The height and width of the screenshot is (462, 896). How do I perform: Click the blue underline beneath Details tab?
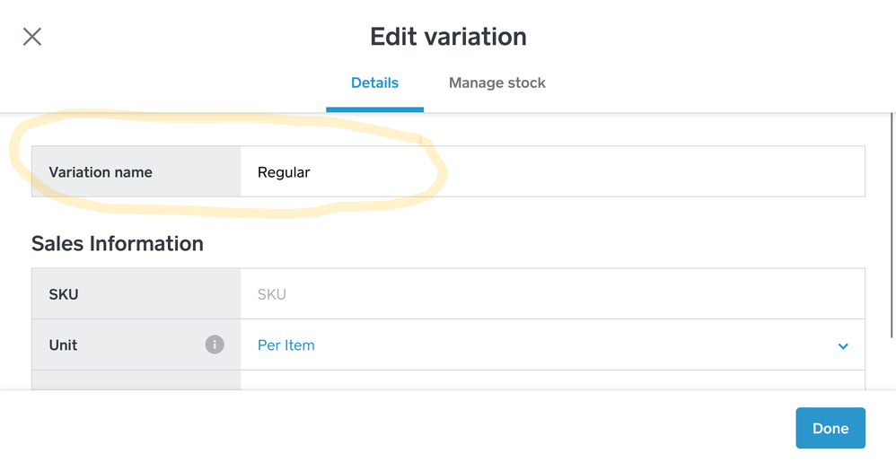click(x=374, y=109)
